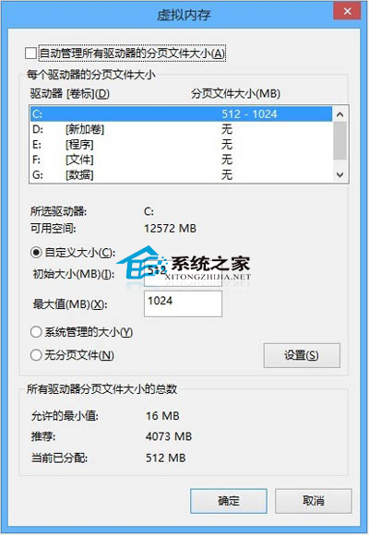Viewport: 369px width, 535px height.
Task: Click the 虚拟内存 title bar text
Action: tap(184, 15)
